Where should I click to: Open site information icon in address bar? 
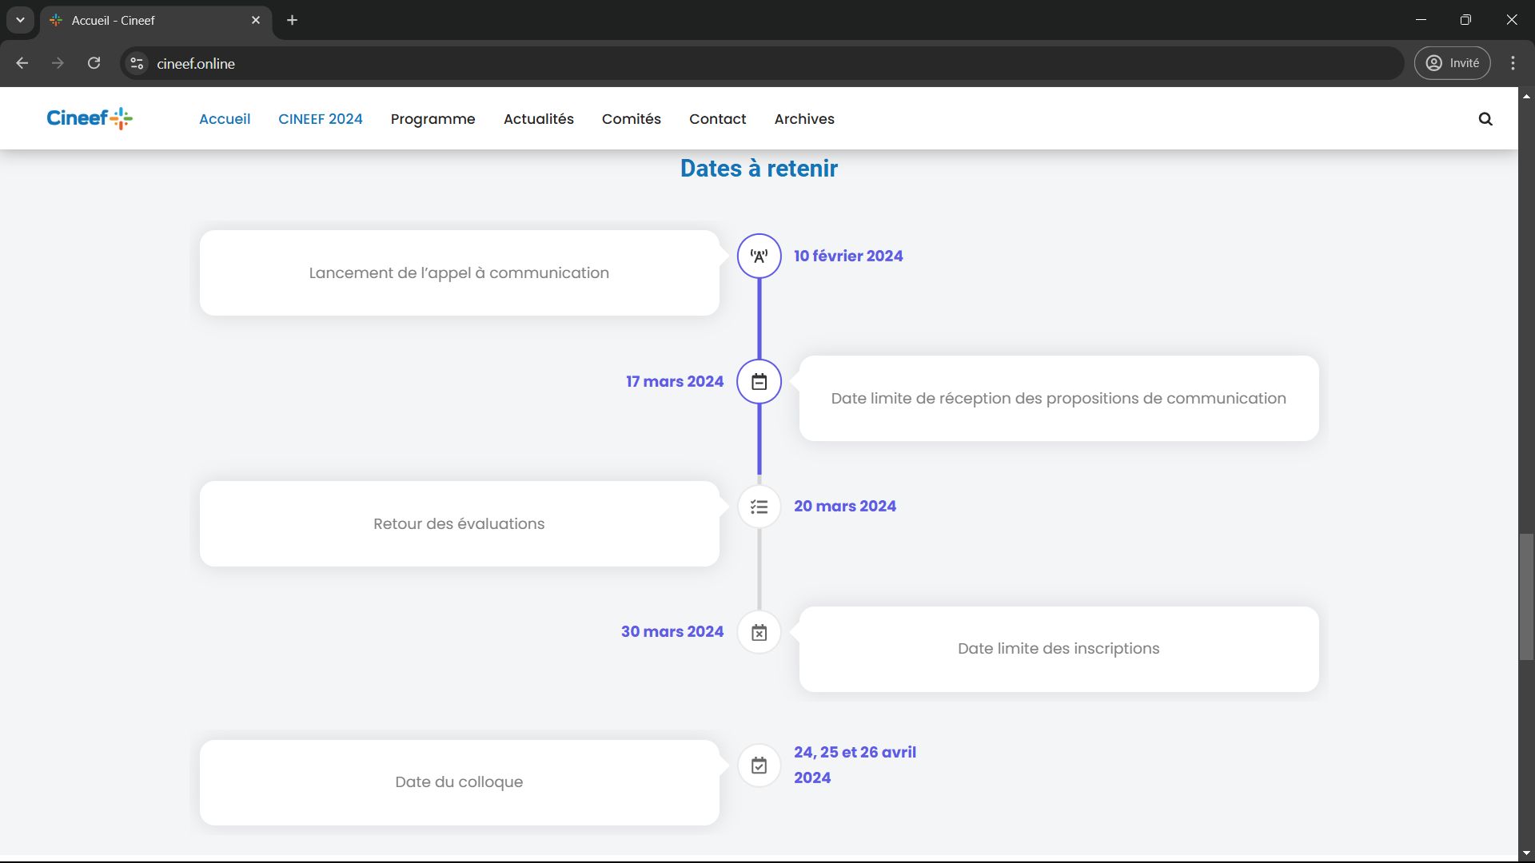(137, 63)
